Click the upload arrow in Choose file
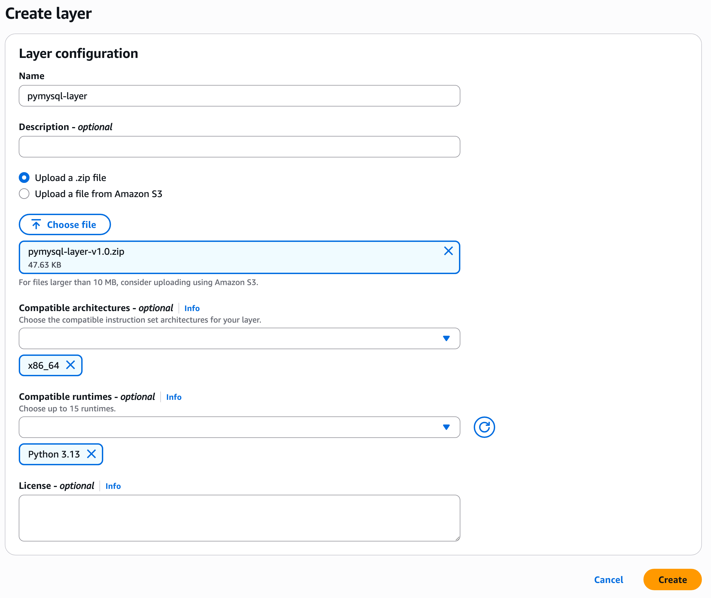Viewport: 711px width, 598px height. pos(36,224)
